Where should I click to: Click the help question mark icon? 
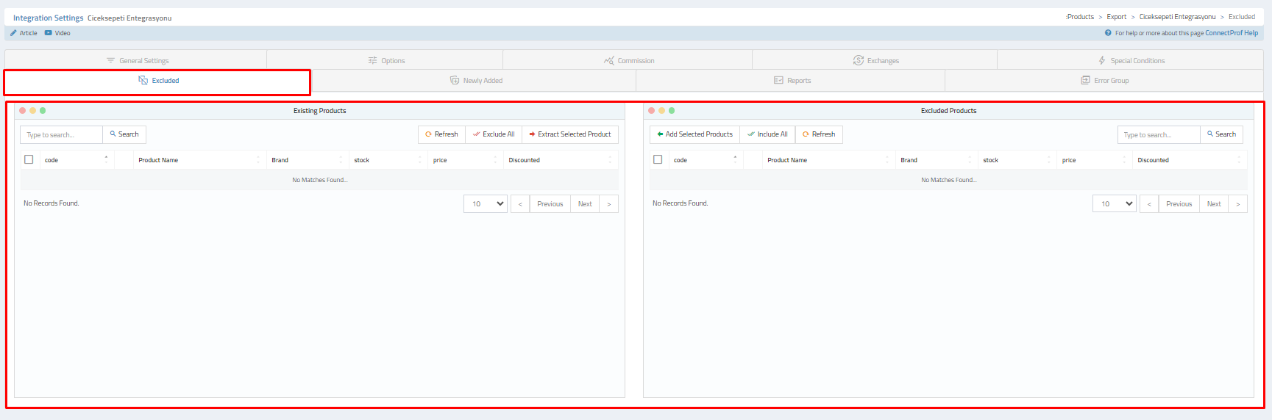click(1108, 33)
